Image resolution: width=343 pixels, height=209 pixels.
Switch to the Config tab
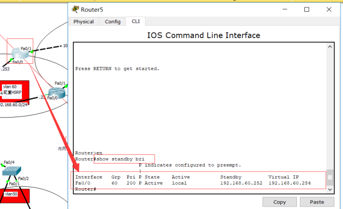point(113,22)
